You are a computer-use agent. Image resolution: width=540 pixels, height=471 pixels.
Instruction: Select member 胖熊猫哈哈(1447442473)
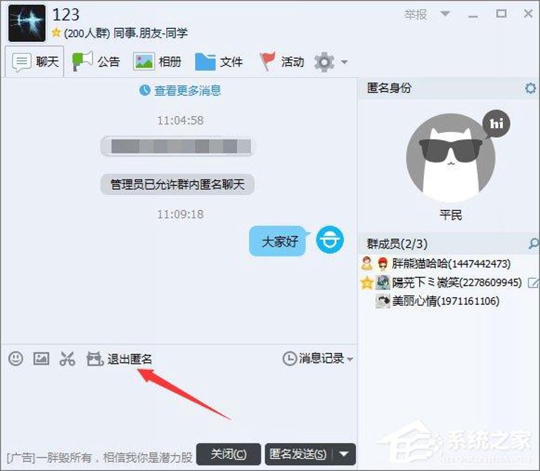451,264
